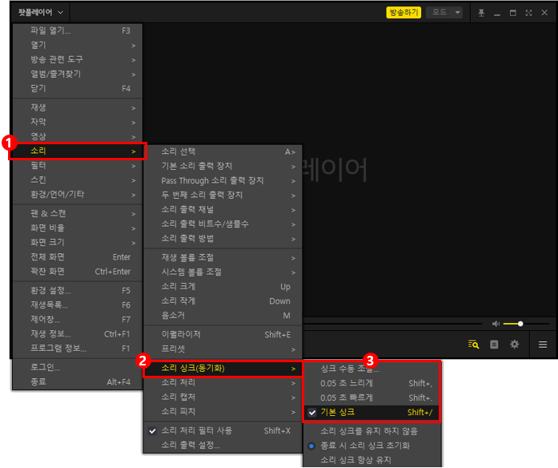Open 재생 볼륨 조절 submenu
Viewport: 558px width, 468px height.
[223, 258]
